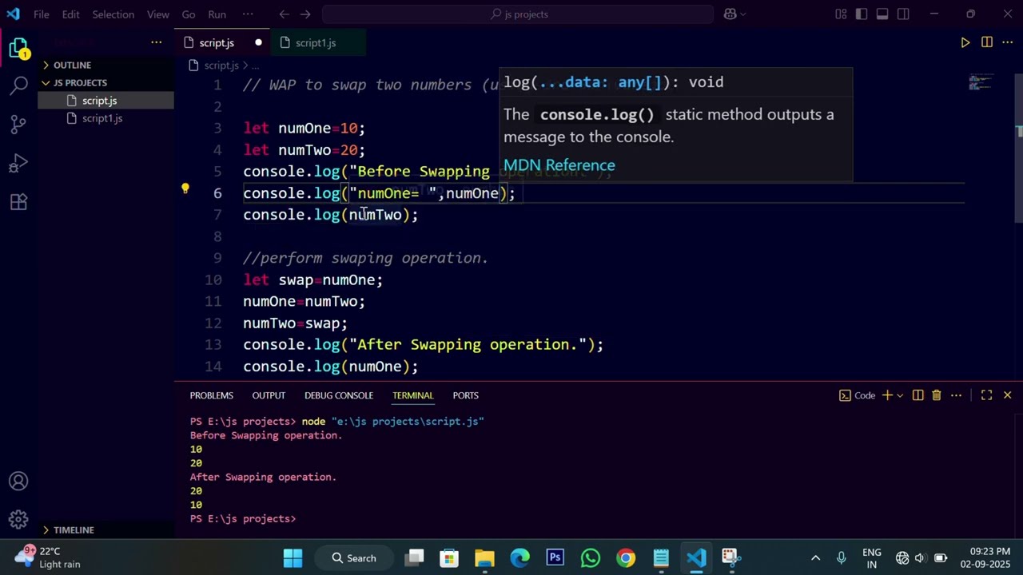Open Explorer views and more actions ellipsis
Viewport: 1023px width, 575px height.
click(x=156, y=42)
